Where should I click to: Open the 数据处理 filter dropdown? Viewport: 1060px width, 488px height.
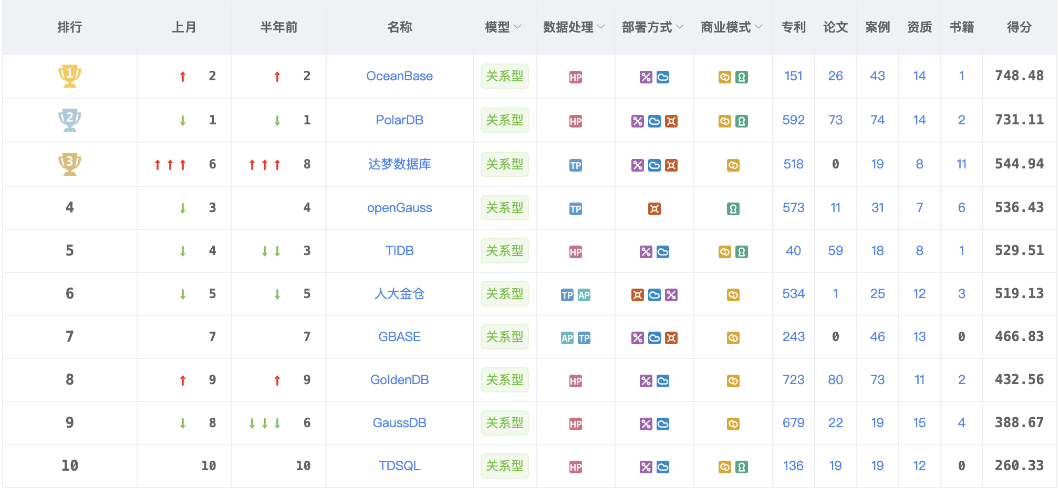coord(601,27)
